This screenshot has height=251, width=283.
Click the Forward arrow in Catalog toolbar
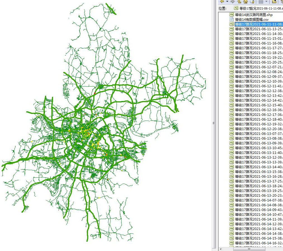click(x=232, y=1)
